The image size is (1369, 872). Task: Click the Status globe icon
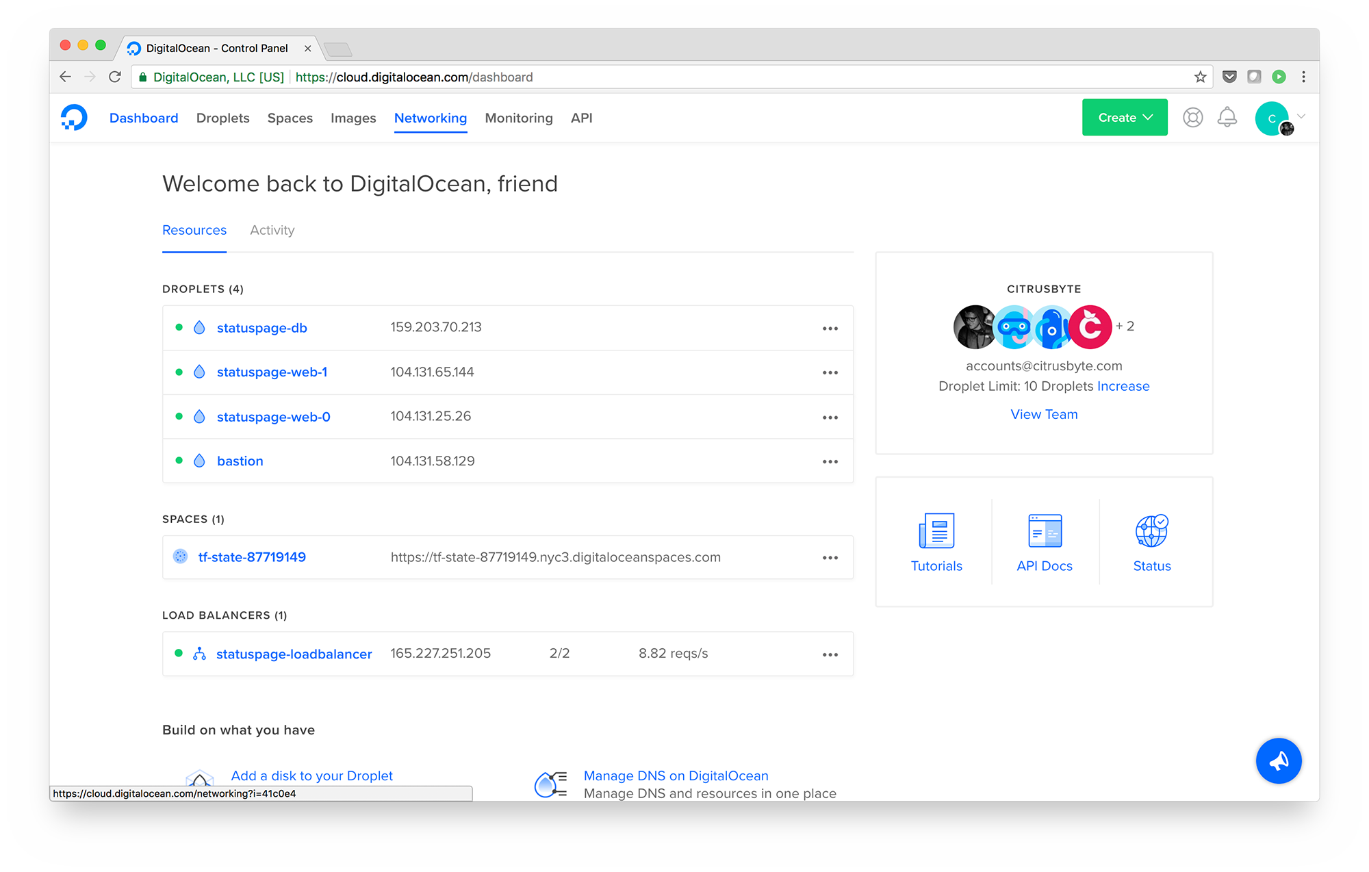(1151, 531)
